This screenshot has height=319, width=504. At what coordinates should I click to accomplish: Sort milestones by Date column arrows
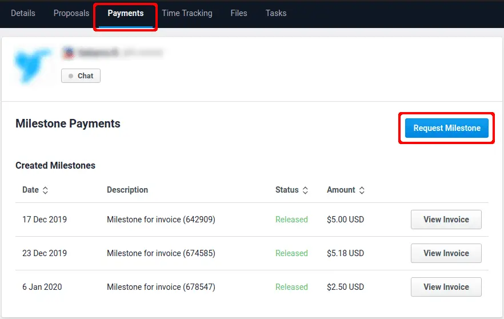click(x=45, y=190)
